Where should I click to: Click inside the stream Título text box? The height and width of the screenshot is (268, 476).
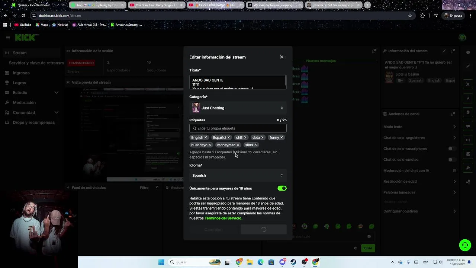[237, 82]
